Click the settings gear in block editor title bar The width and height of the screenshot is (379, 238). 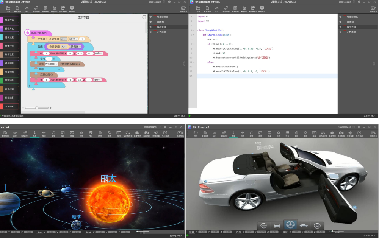tap(169, 2)
